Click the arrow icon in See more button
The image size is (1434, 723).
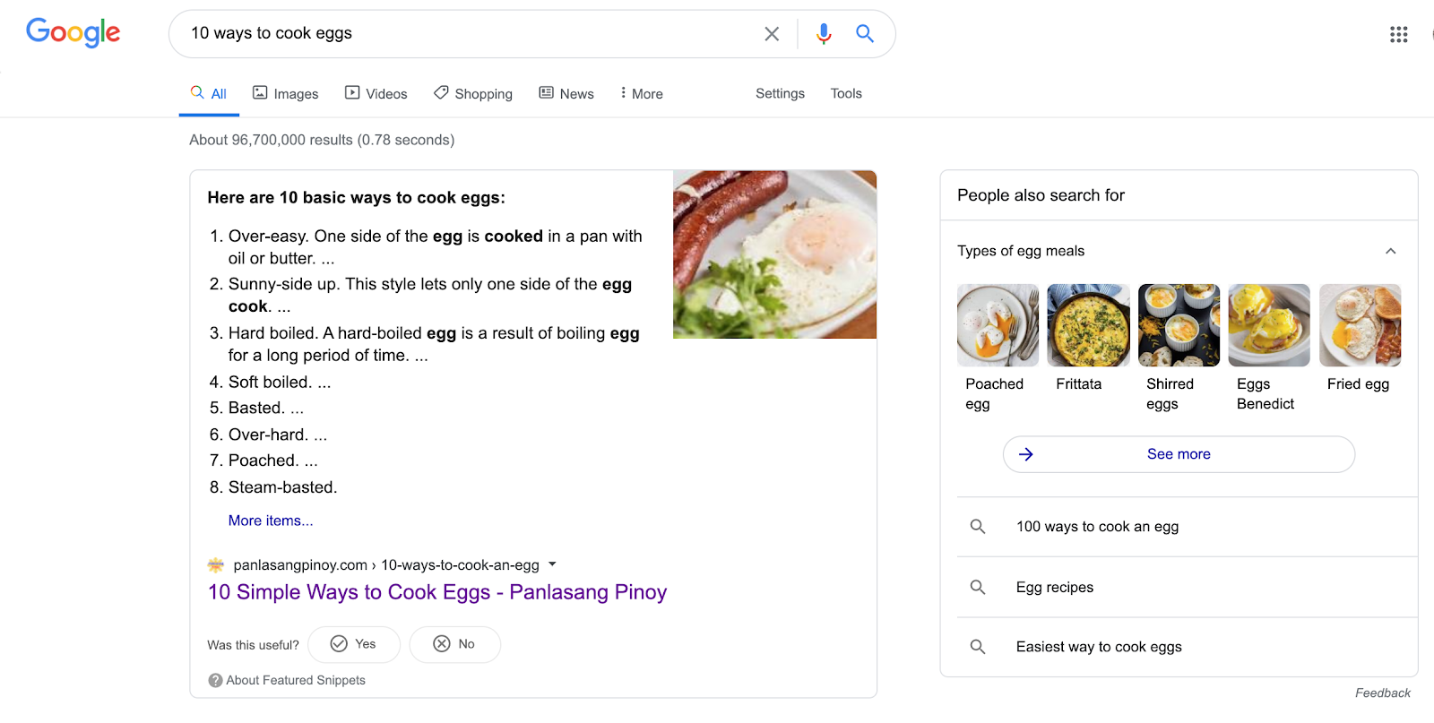[1026, 454]
